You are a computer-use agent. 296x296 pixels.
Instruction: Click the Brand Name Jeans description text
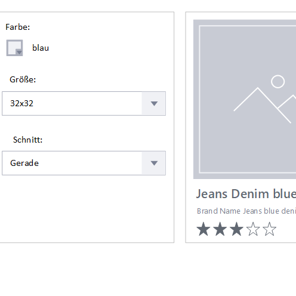[246, 211]
